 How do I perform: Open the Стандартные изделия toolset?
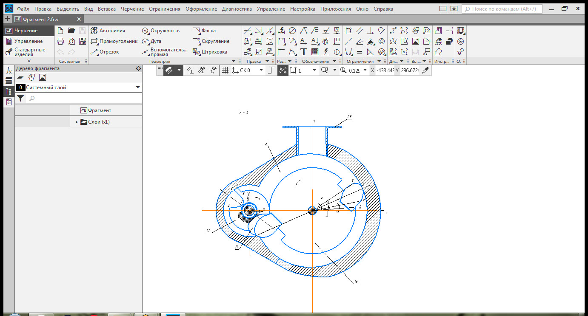[x=29, y=52]
